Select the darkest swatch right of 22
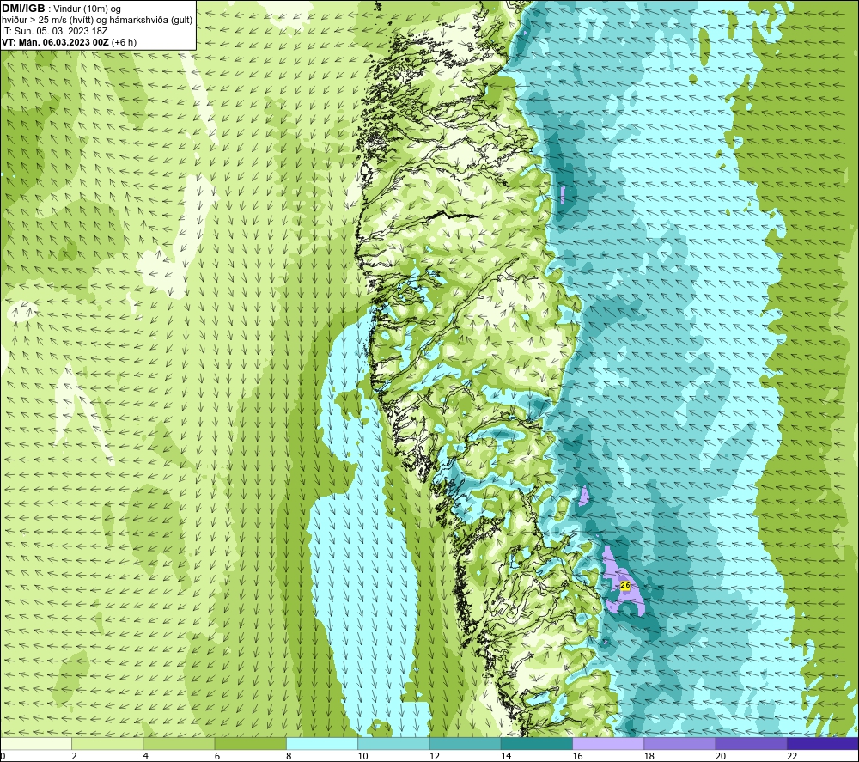 coord(823,744)
